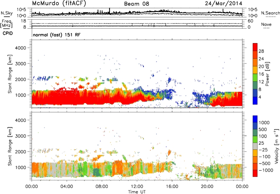Click the '100' velocity colorbar tick label

263,136
